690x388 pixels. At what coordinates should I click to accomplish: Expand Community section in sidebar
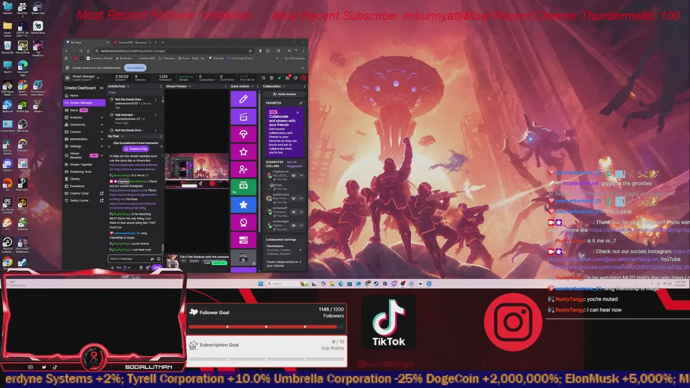(x=102, y=124)
